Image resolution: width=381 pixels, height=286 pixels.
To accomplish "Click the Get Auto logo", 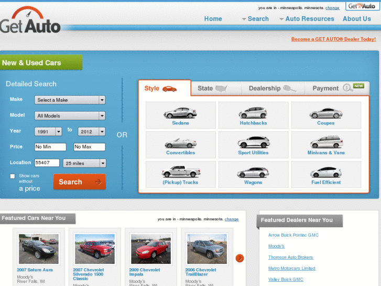I will tap(30, 20).
